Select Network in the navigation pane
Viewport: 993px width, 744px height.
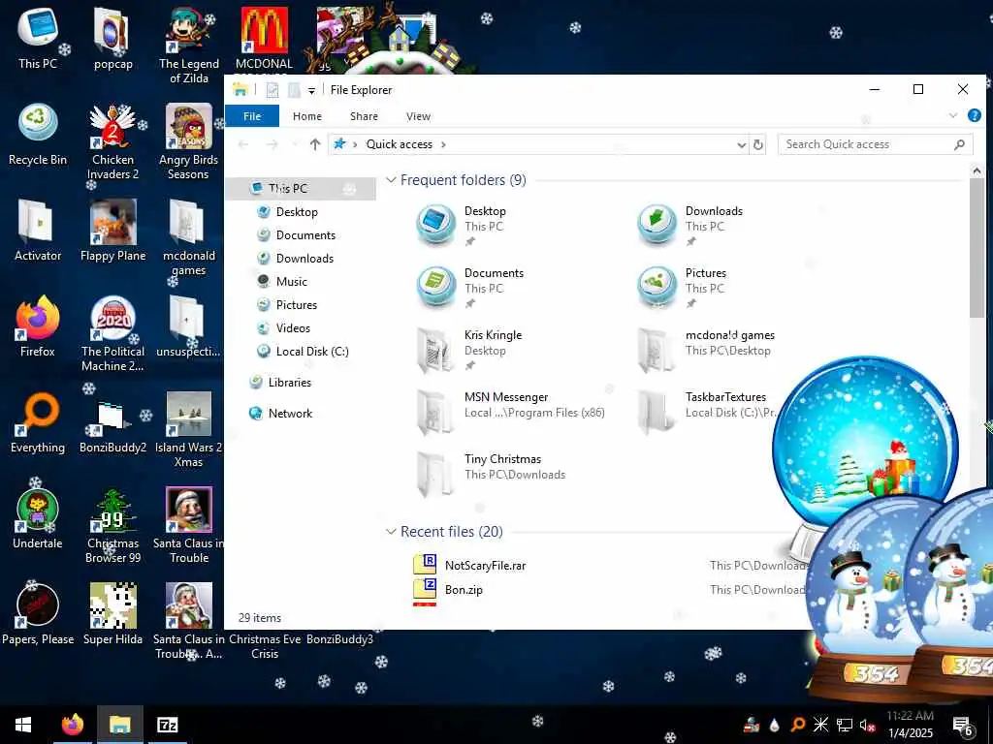(290, 414)
